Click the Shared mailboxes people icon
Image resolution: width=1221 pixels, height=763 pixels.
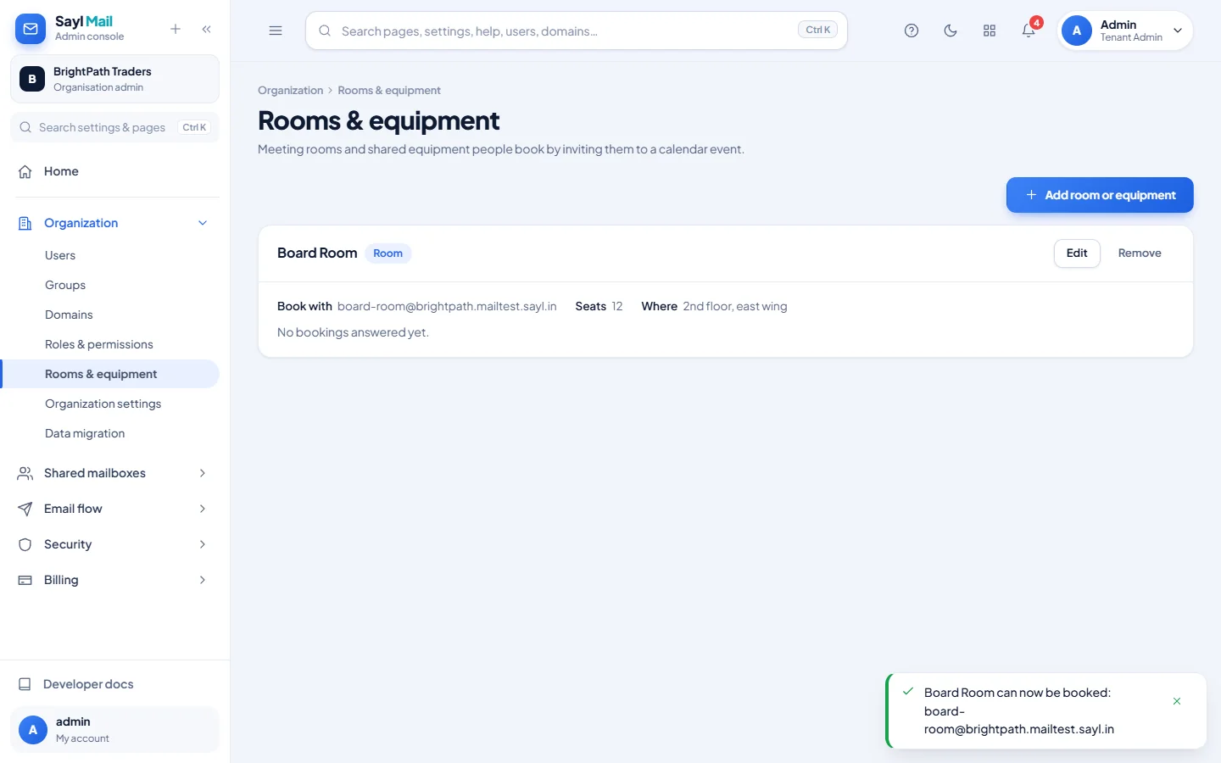[25, 473]
